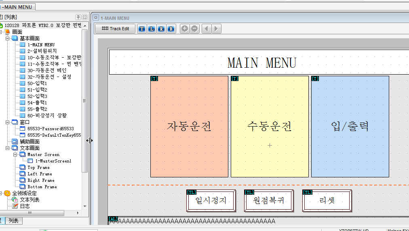This screenshot has width=409, height=231.
Task: Toggle the Right frame (R) icon
Action: [x=161, y=29]
